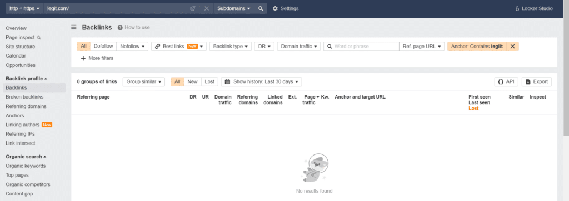Edit the Anchor: Contains legiit filter
This screenshot has width=569, height=201.
(477, 47)
